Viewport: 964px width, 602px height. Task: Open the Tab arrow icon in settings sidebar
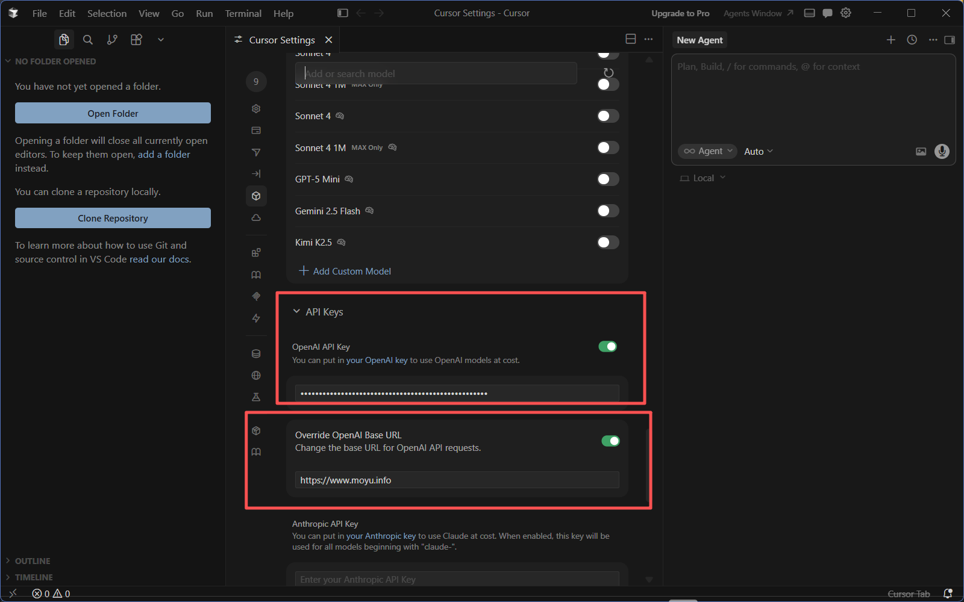[x=256, y=174]
